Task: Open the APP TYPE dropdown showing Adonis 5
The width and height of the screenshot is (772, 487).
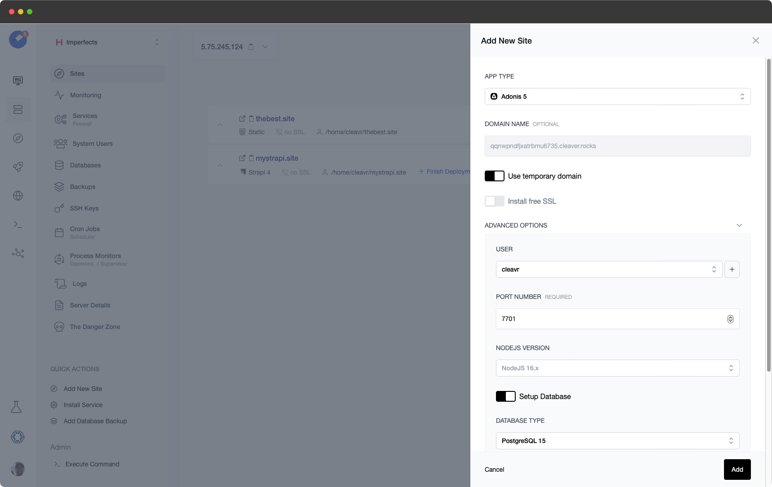Action: click(617, 96)
